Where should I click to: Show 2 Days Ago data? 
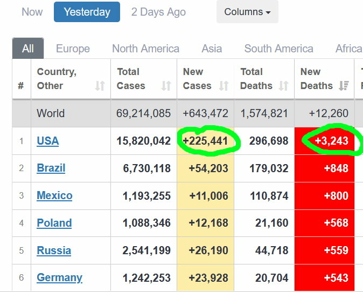[158, 12]
